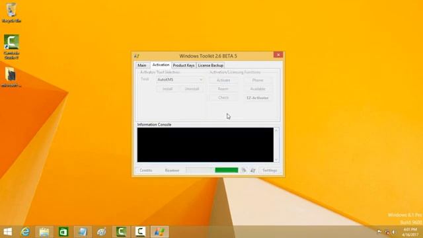Open the Paint taskbar icon
Image resolution: width=423 pixels, height=238 pixels.
coord(102,231)
